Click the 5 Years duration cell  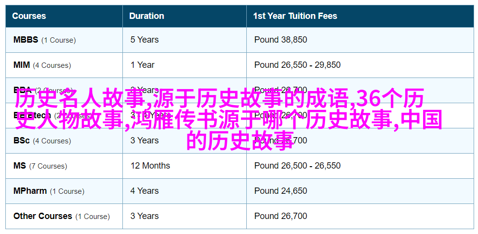pos(144,40)
